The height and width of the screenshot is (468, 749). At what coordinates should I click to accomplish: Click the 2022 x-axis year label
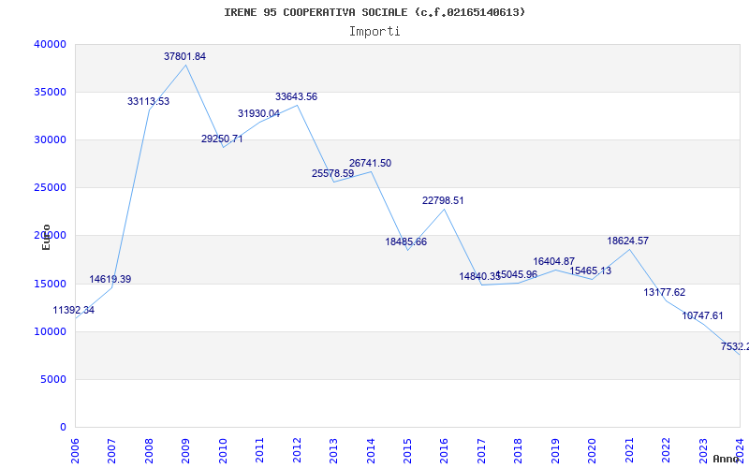tap(666, 450)
